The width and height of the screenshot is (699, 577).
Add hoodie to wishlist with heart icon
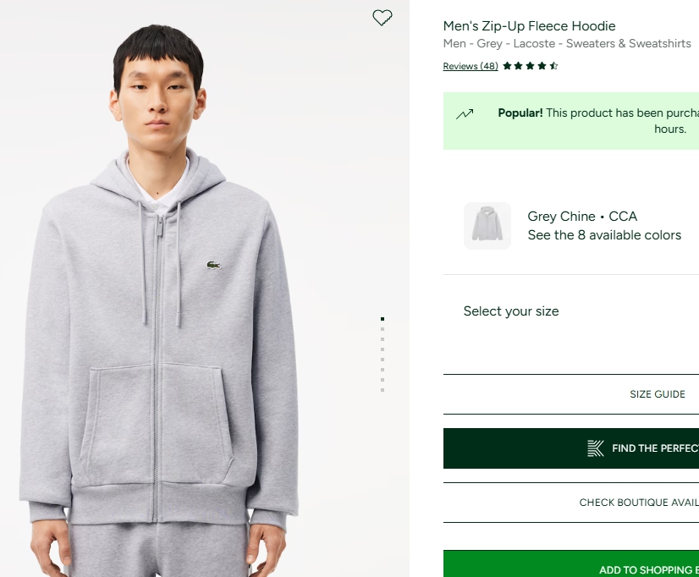tap(383, 18)
